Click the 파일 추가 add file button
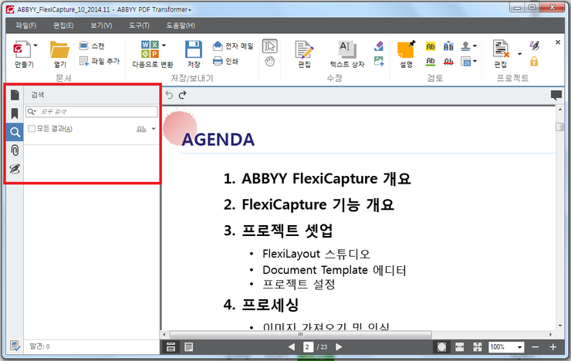Viewport: 571px width, 361px height. [x=100, y=61]
